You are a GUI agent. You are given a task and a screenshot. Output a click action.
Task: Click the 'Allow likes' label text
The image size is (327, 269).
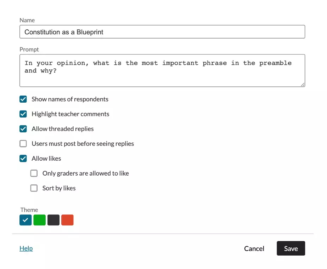46,159
